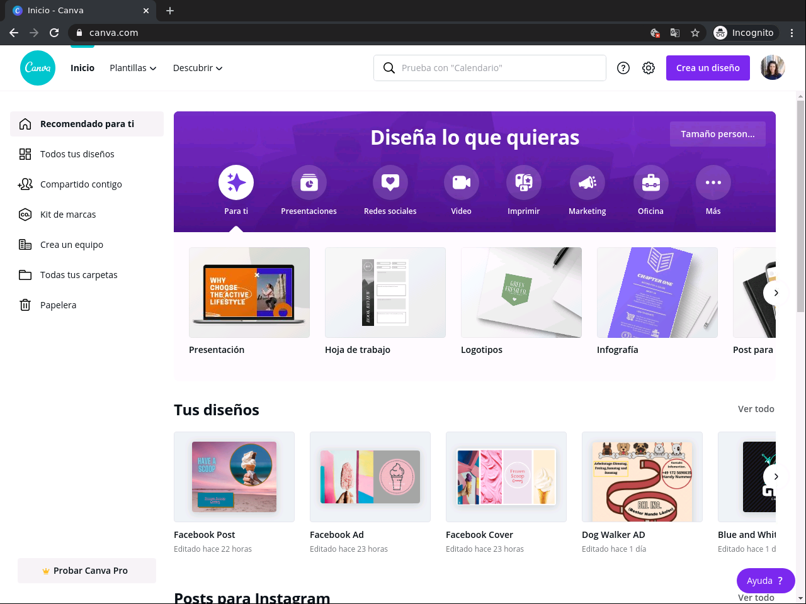Click the Tamaño personalizado button
This screenshot has width=806, height=604.
tap(718, 134)
